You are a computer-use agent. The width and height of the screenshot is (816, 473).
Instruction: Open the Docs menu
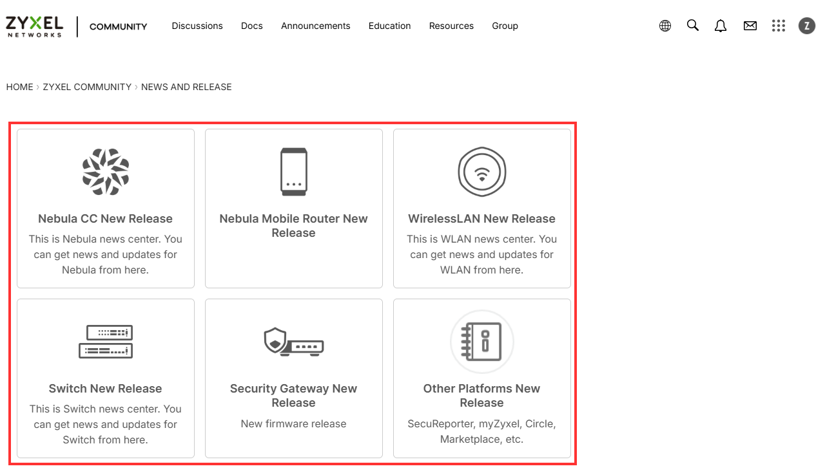click(x=252, y=26)
